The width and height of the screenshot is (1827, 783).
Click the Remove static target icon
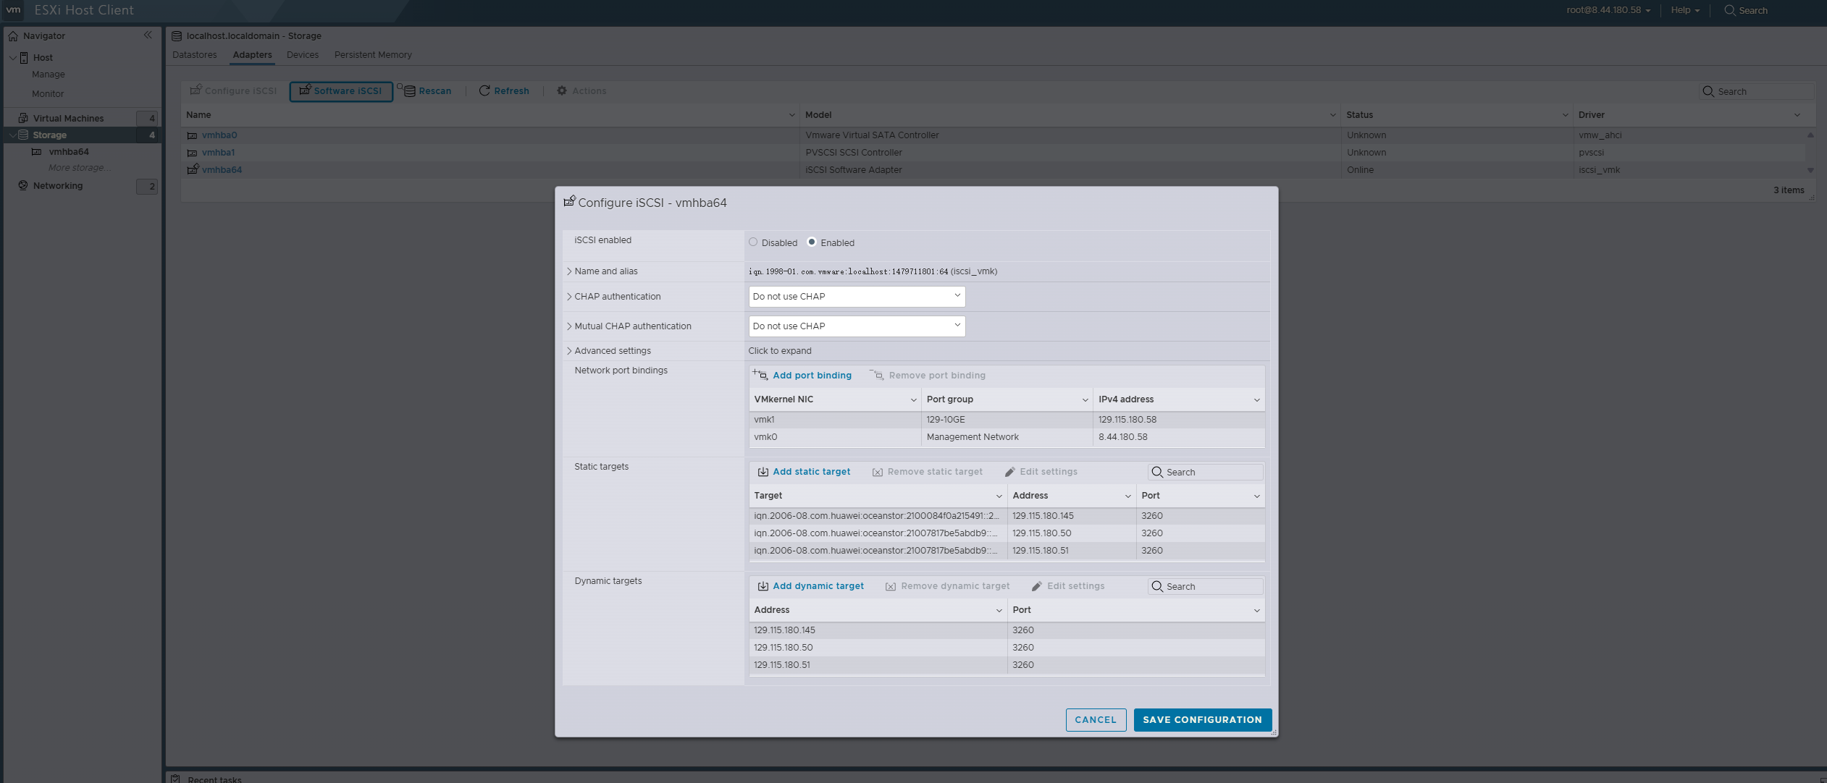click(878, 472)
